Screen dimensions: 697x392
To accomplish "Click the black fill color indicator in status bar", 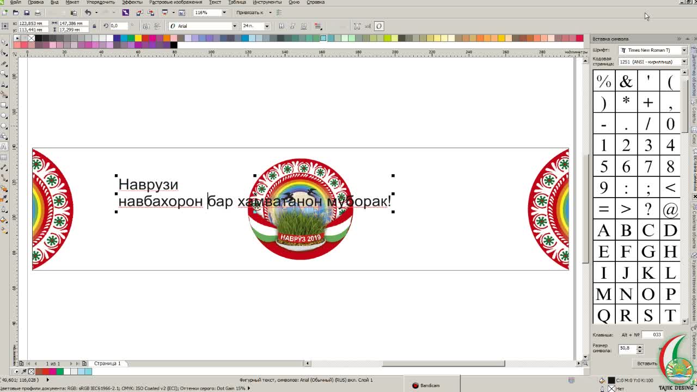I will pyautogui.click(x=611, y=380).
